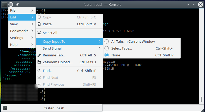This screenshot has height=112, width=205.
Task: Click the Rename Tab pencil icon
Action: (x=39, y=55)
